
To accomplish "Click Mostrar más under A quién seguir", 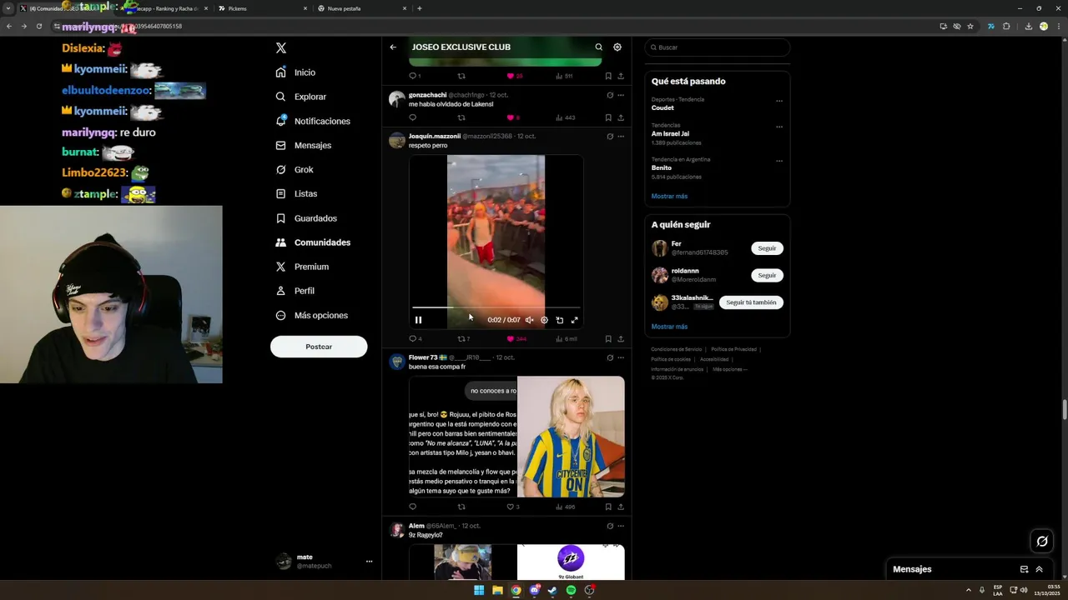I will click(669, 327).
